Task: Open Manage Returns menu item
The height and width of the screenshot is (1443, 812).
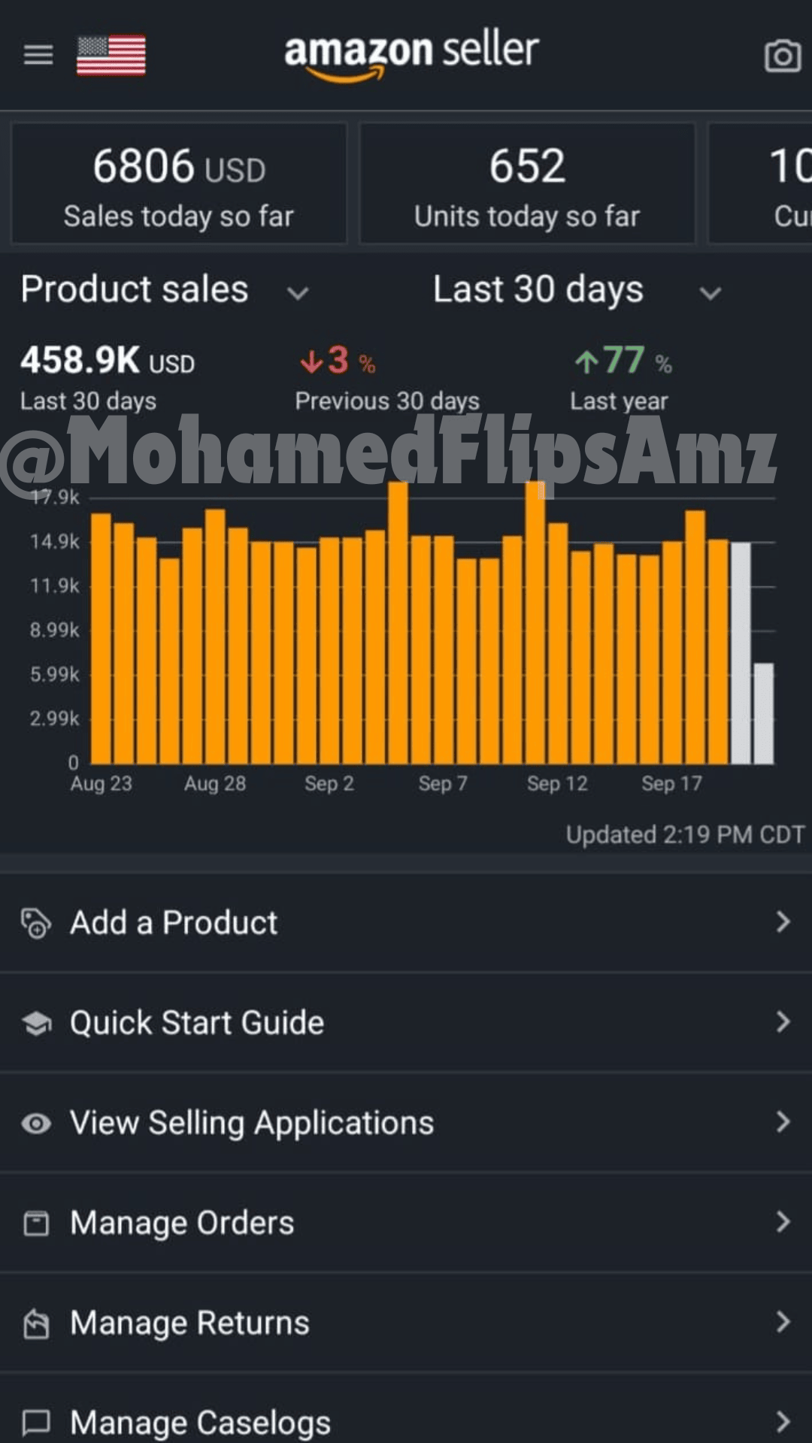Action: pos(406,1323)
